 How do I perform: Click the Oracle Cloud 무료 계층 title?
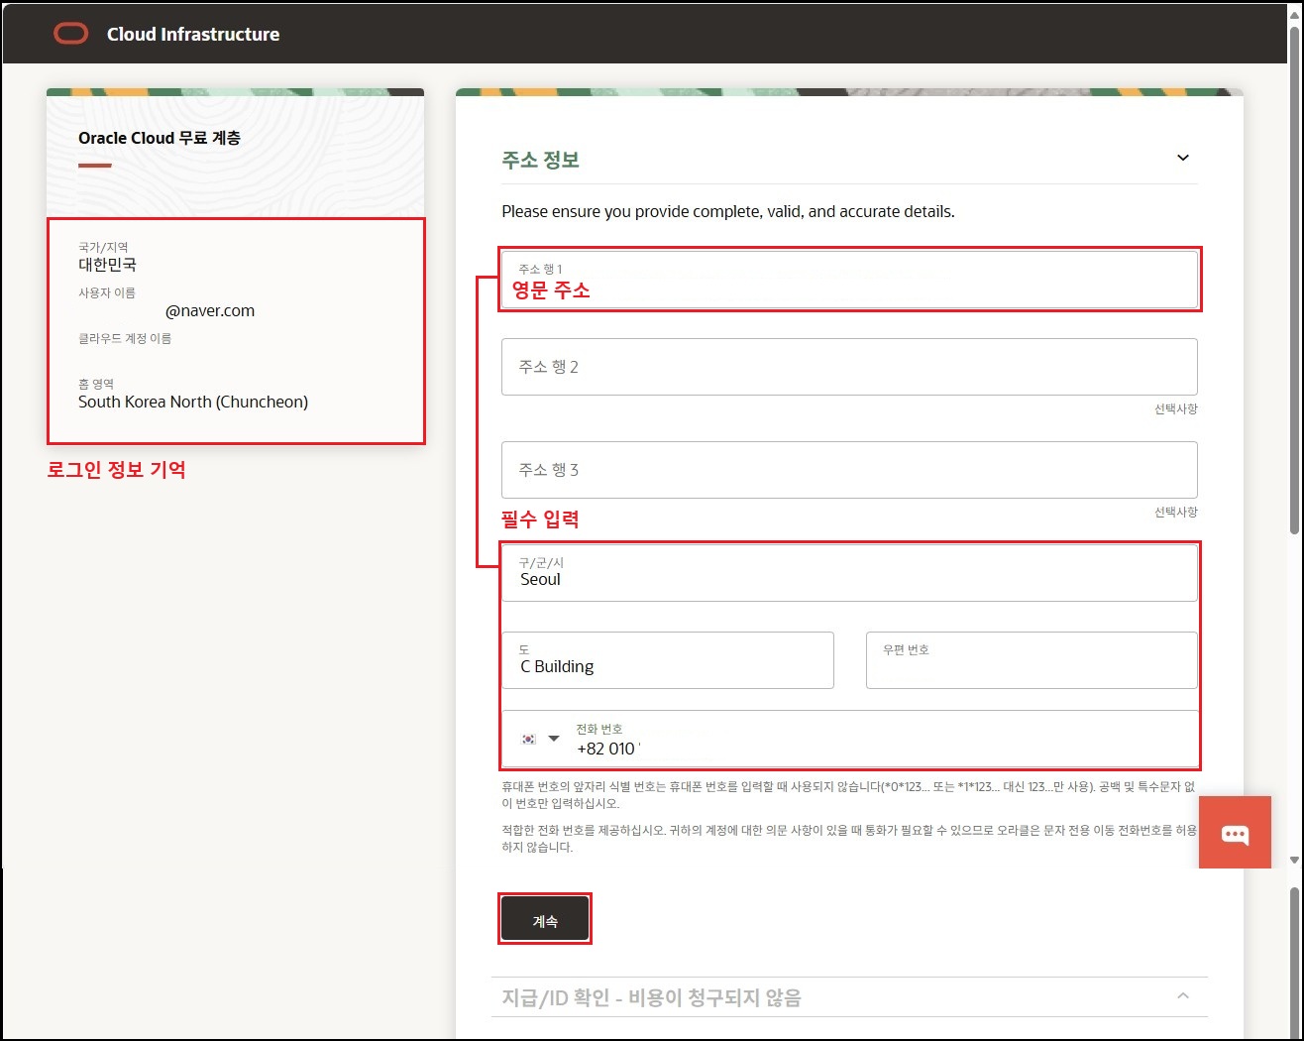[x=160, y=138]
